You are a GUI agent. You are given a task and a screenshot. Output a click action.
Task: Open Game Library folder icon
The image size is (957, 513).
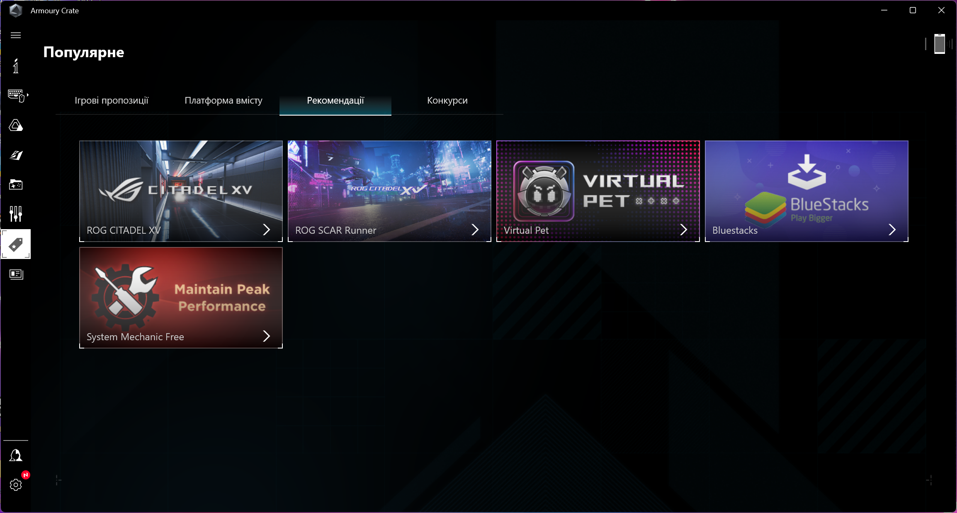(16, 184)
